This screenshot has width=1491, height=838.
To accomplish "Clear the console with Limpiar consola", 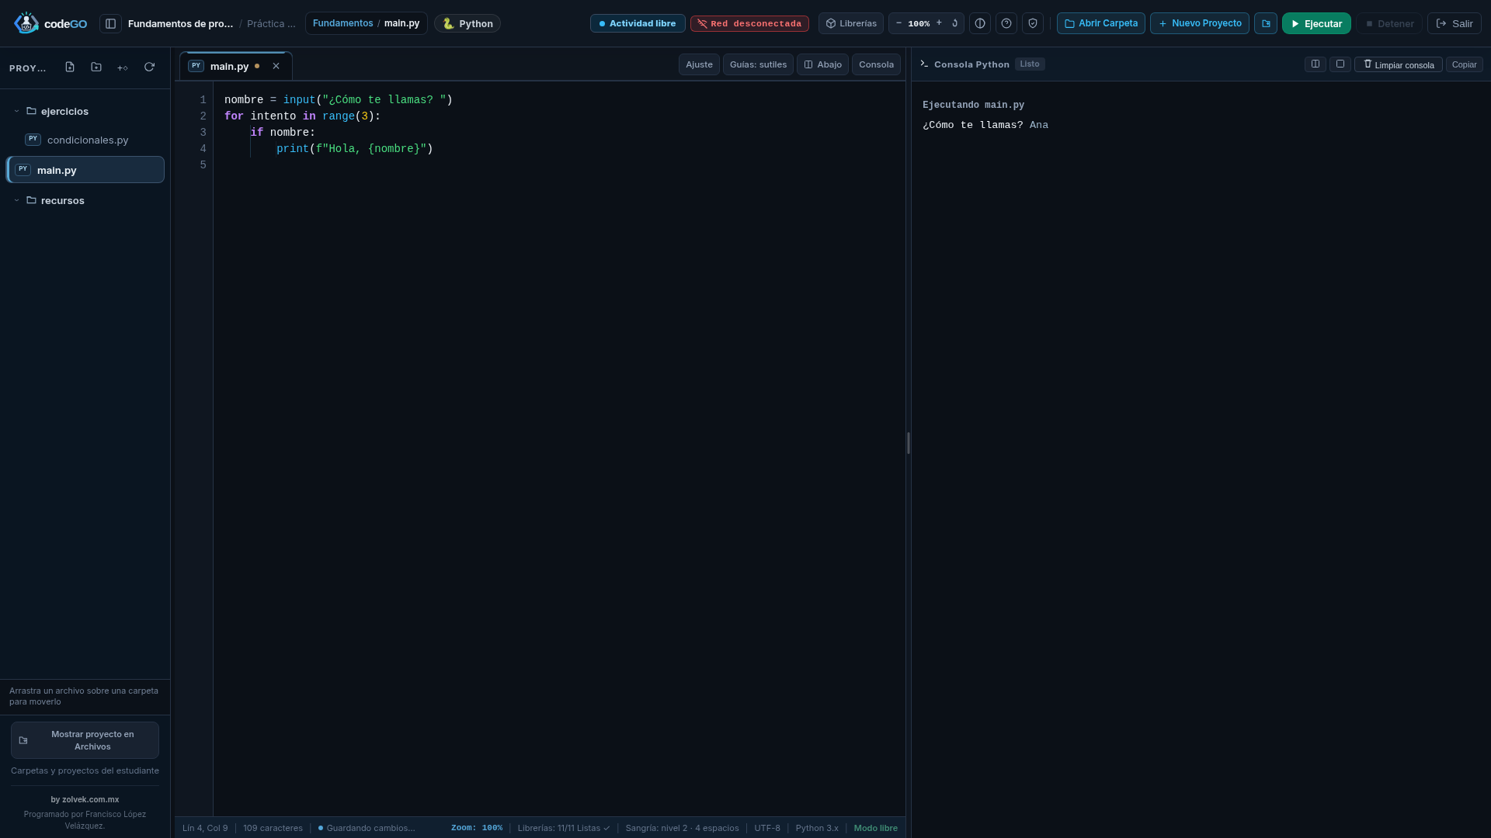I will (1398, 64).
